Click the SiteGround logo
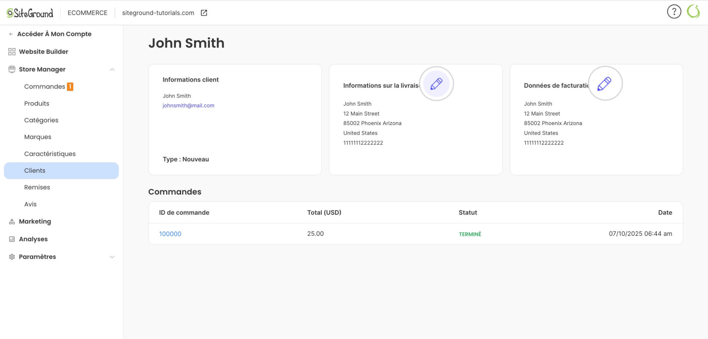This screenshot has width=708, height=339. [30, 13]
